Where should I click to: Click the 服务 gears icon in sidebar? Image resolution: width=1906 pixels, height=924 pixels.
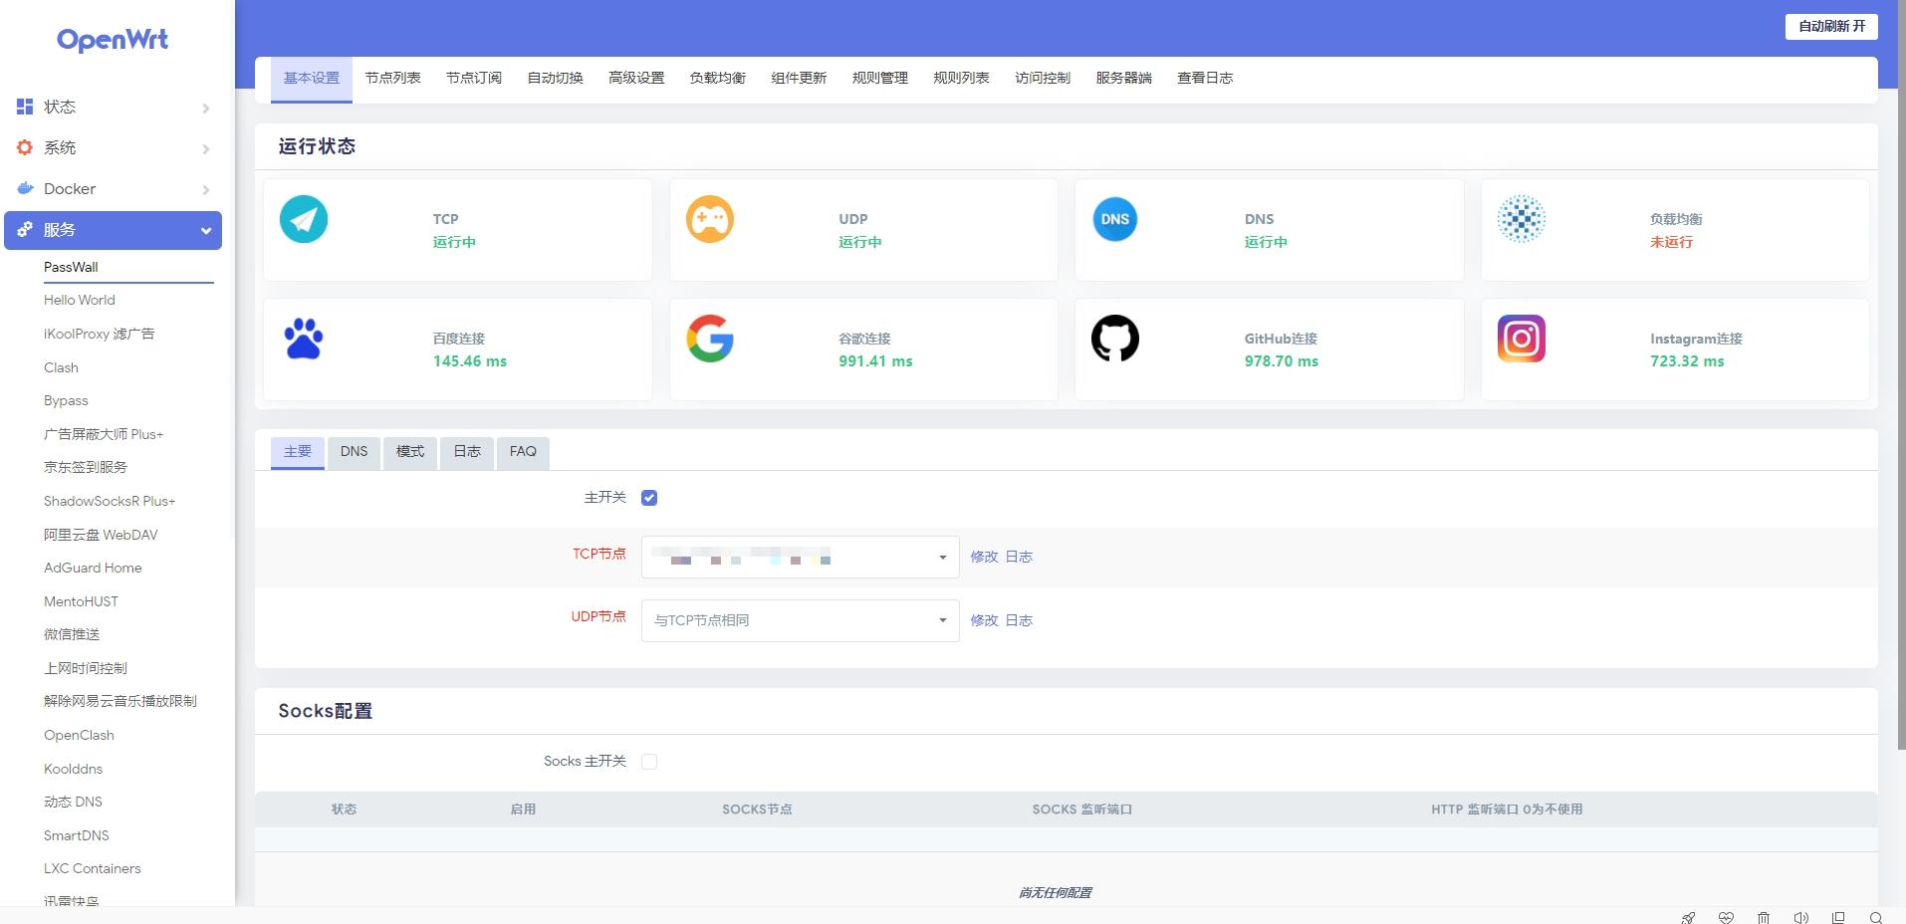pos(25,229)
